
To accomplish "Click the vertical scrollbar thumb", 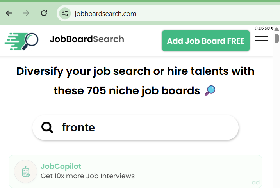I will [276, 38].
